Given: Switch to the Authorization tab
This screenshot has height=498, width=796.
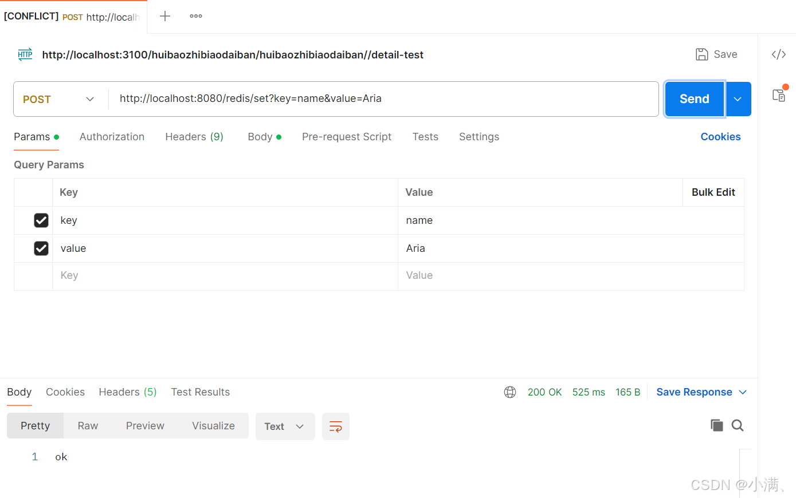Looking at the screenshot, I should tap(112, 137).
